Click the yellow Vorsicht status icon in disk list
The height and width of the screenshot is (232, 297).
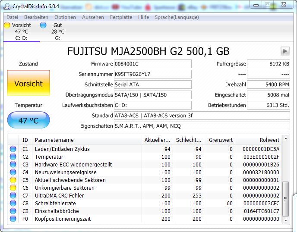click(7, 25)
